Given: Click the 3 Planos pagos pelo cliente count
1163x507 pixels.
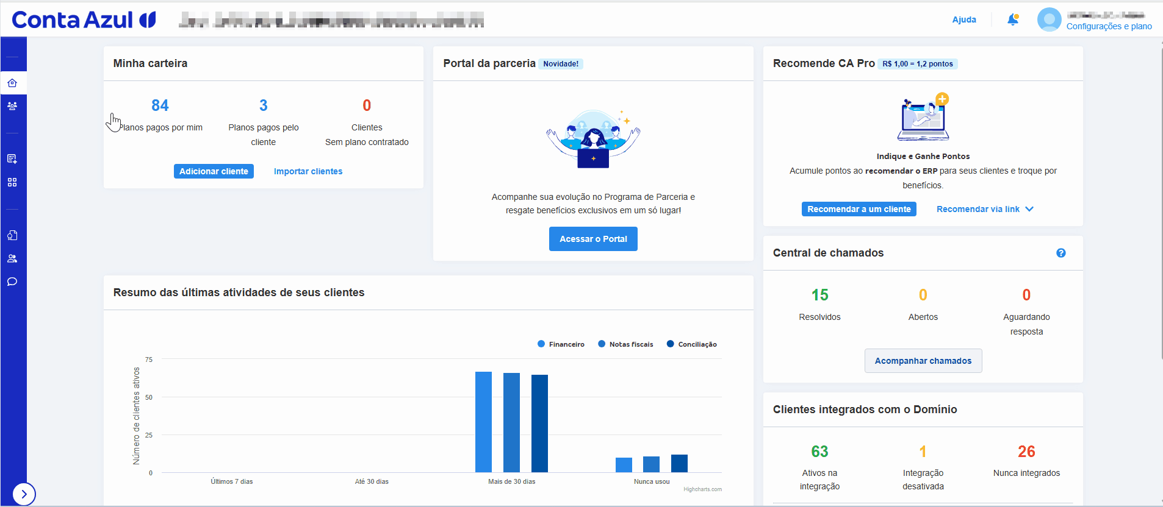Looking at the screenshot, I should coord(264,105).
